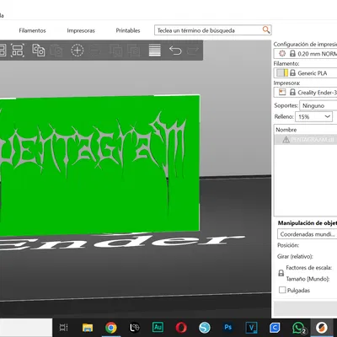Click the Split to objects icon
The image size is (337, 337).
pyautogui.click(x=115, y=51)
